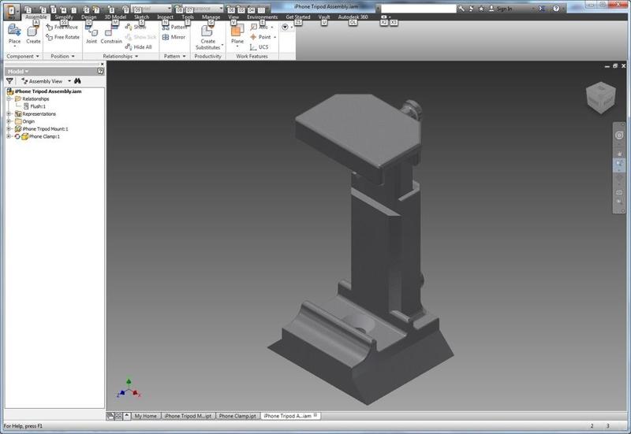Click the UCS work feature tool
631x434 pixels.
pyautogui.click(x=259, y=47)
